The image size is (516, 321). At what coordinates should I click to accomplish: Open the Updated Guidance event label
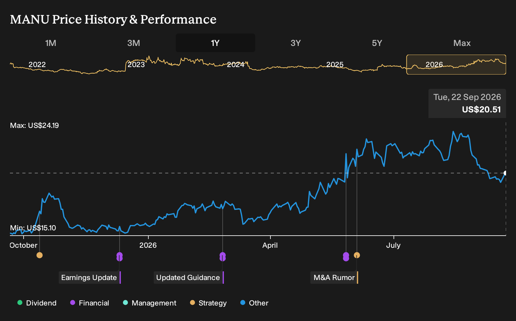pyautogui.click(x=189, y=278)
